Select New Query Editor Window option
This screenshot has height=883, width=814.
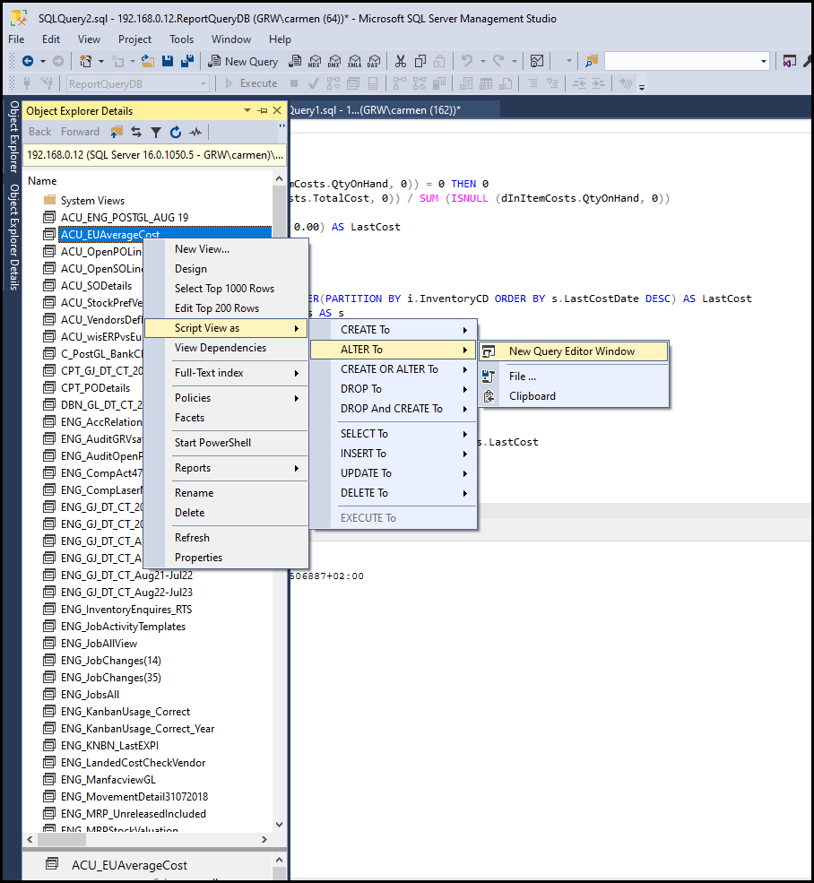coord(571,351)
